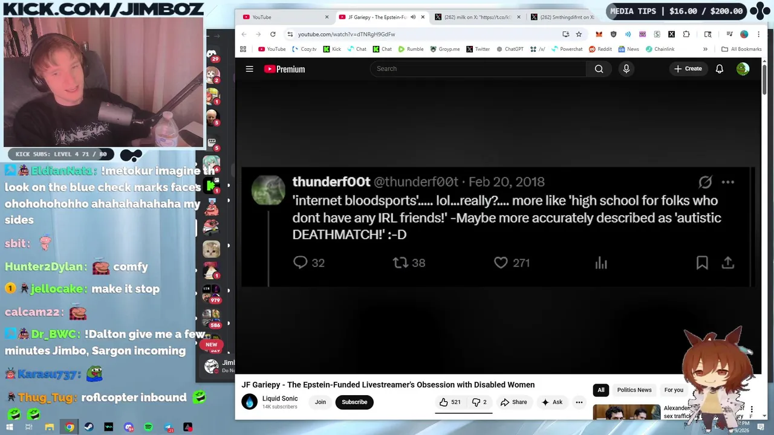The width and height of the screenshot is (774, 435).
Task: Click the magnifier search button
Action: (599, 69)
